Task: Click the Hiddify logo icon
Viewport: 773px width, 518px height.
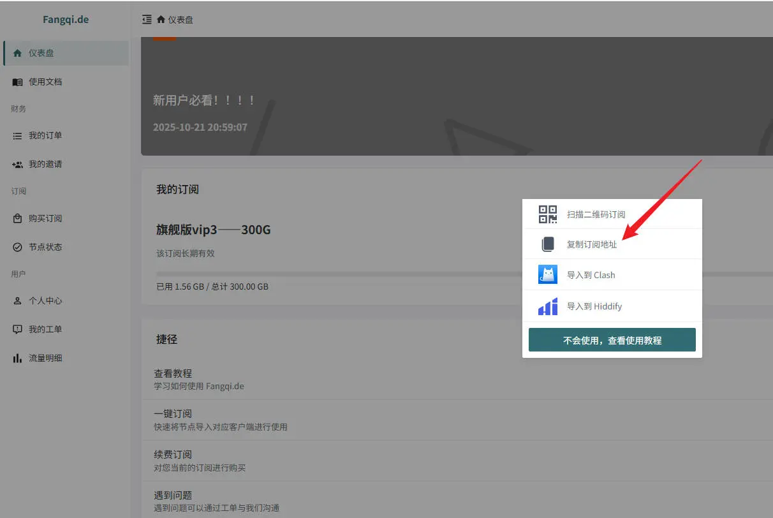Action: (548, 306)
